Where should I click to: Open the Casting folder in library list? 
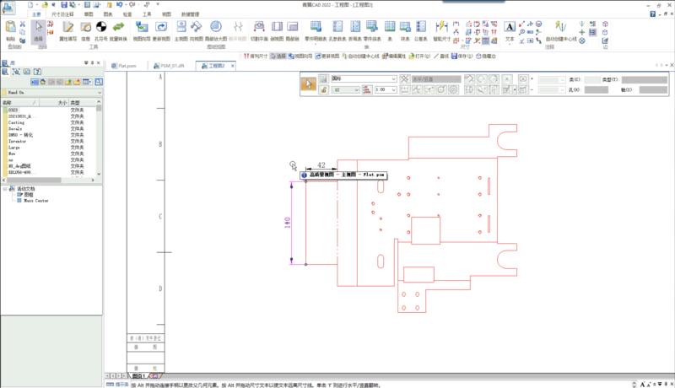[19, 121]
